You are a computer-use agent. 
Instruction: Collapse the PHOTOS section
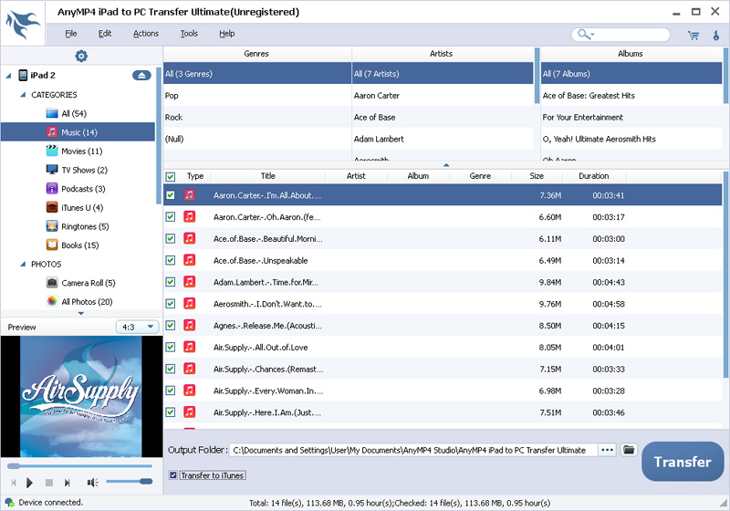click(23, 264)
